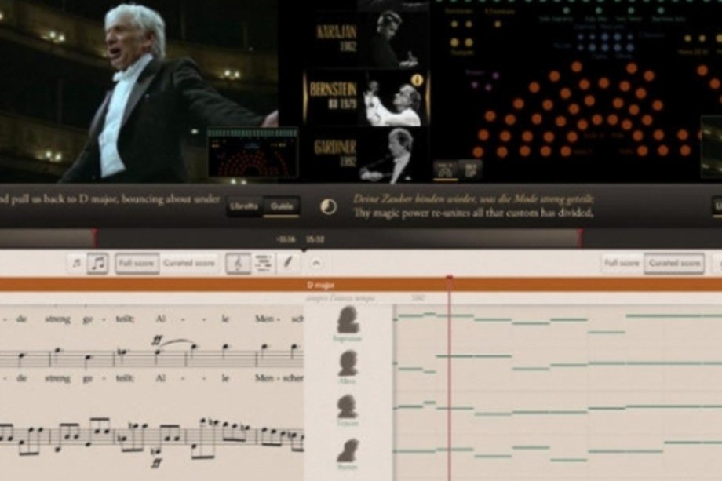The width and height of the screenshot is (722, 481).
Task: Click the D major label in the orange bar
Action: click(321, 286)
